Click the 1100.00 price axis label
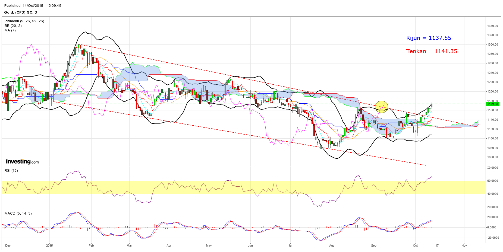Image resolution: width=503 pixels, height=252 pixels. coord(493,139)
